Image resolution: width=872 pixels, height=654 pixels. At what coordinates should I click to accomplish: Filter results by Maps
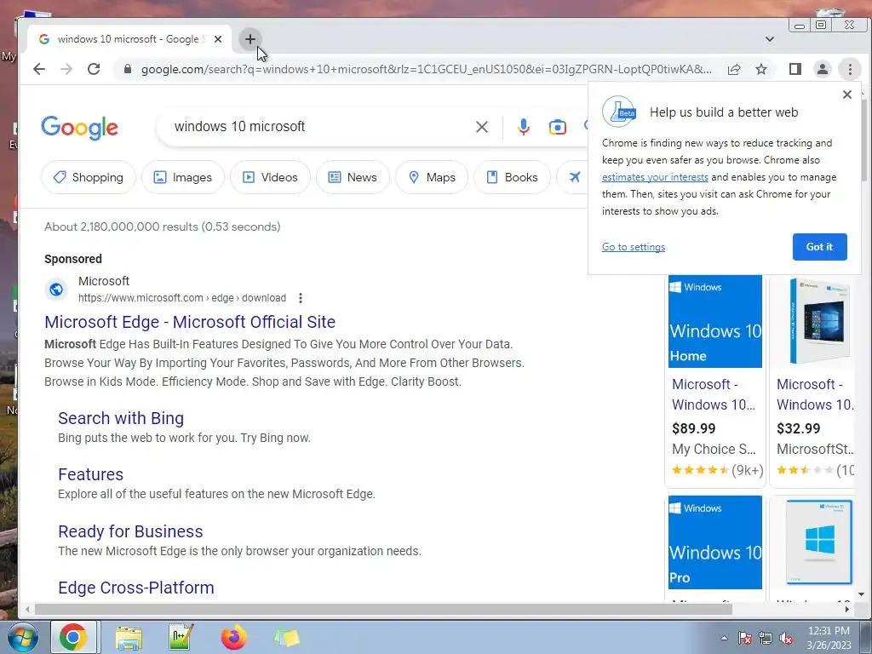[x=432, y=177]
